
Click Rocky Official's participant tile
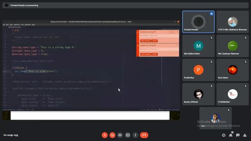[198, 94]
